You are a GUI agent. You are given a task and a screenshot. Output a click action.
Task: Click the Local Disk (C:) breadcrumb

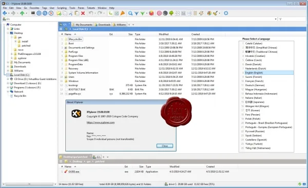coord(80,29)
